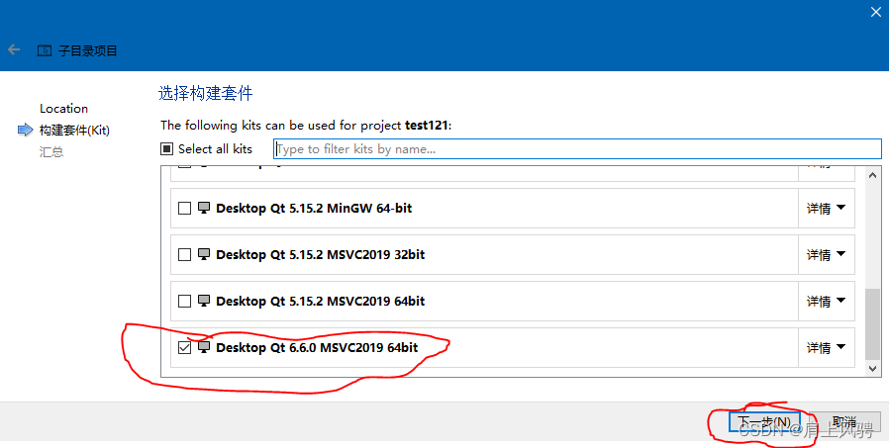The width and height of the screenshot is (889, 448).
Task: Click the 取消 button
Action: coord(844,422)
